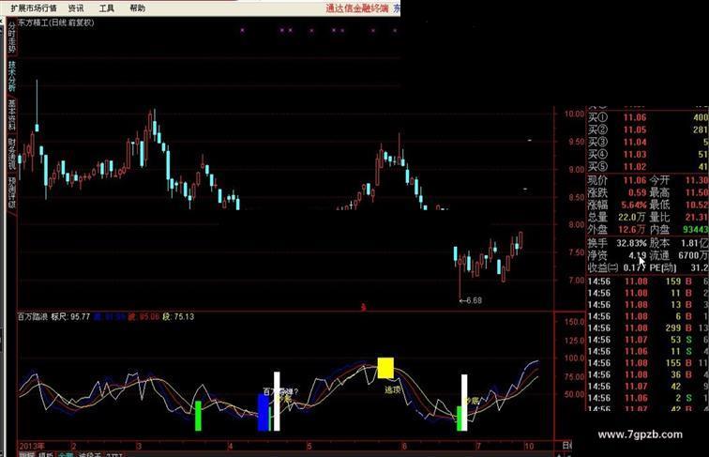
Task: Open the 帮助 menu
Action: click(x=138, y=8)
